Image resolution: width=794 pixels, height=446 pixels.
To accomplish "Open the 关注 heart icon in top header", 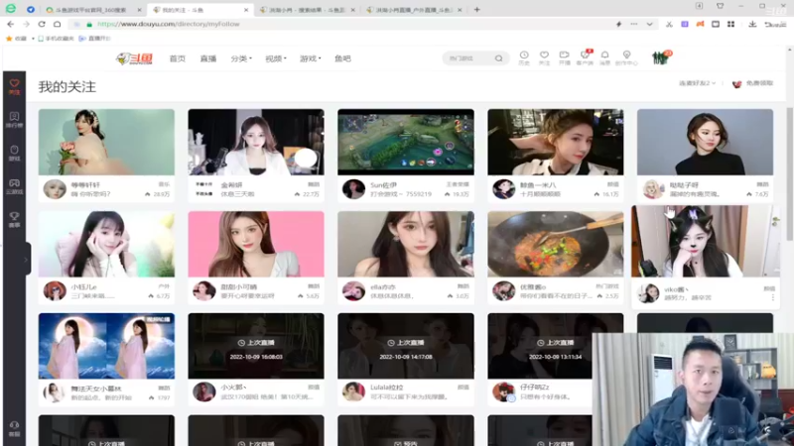I will click(544, 58).
